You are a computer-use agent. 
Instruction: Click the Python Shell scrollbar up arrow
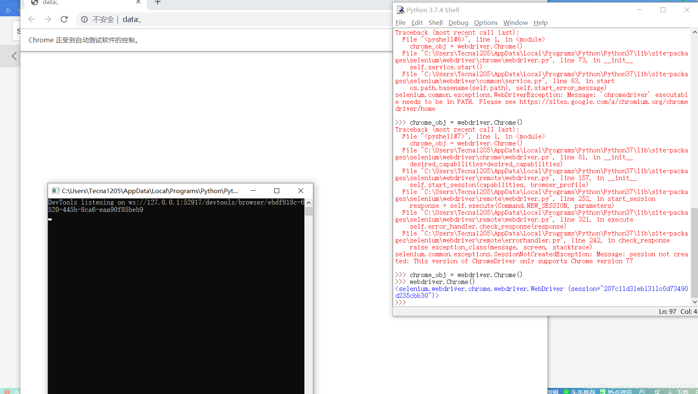point(694,32)
